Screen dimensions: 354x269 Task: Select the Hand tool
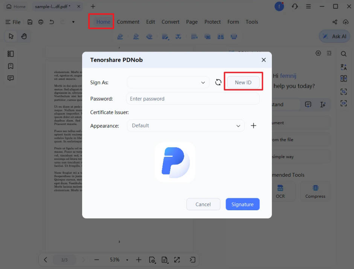24,36
